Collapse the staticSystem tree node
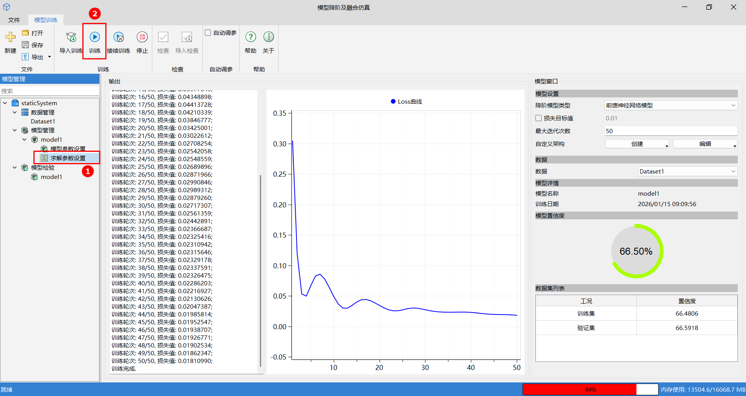Image resolution: width=746 pixels, height=396 pixels. point(5,103)
